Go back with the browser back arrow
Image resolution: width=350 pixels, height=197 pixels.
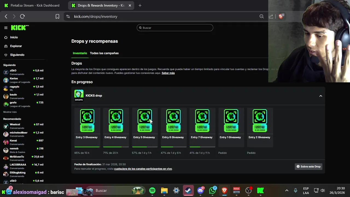(6, 16)
